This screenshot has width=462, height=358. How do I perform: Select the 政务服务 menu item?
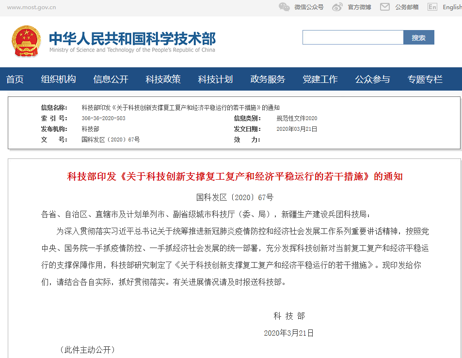(268, 79)
